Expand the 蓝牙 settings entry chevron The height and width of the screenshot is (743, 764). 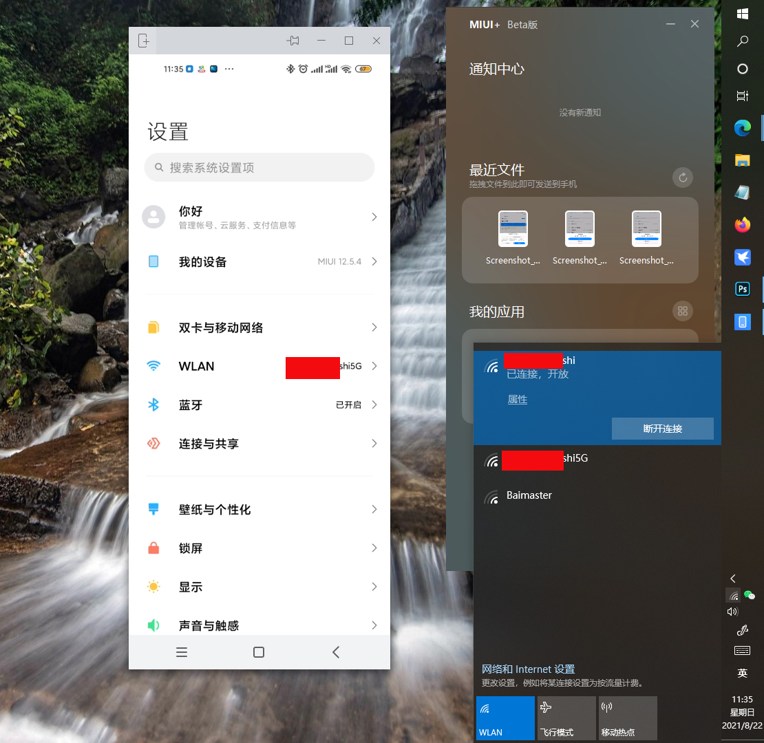point(374,405)
